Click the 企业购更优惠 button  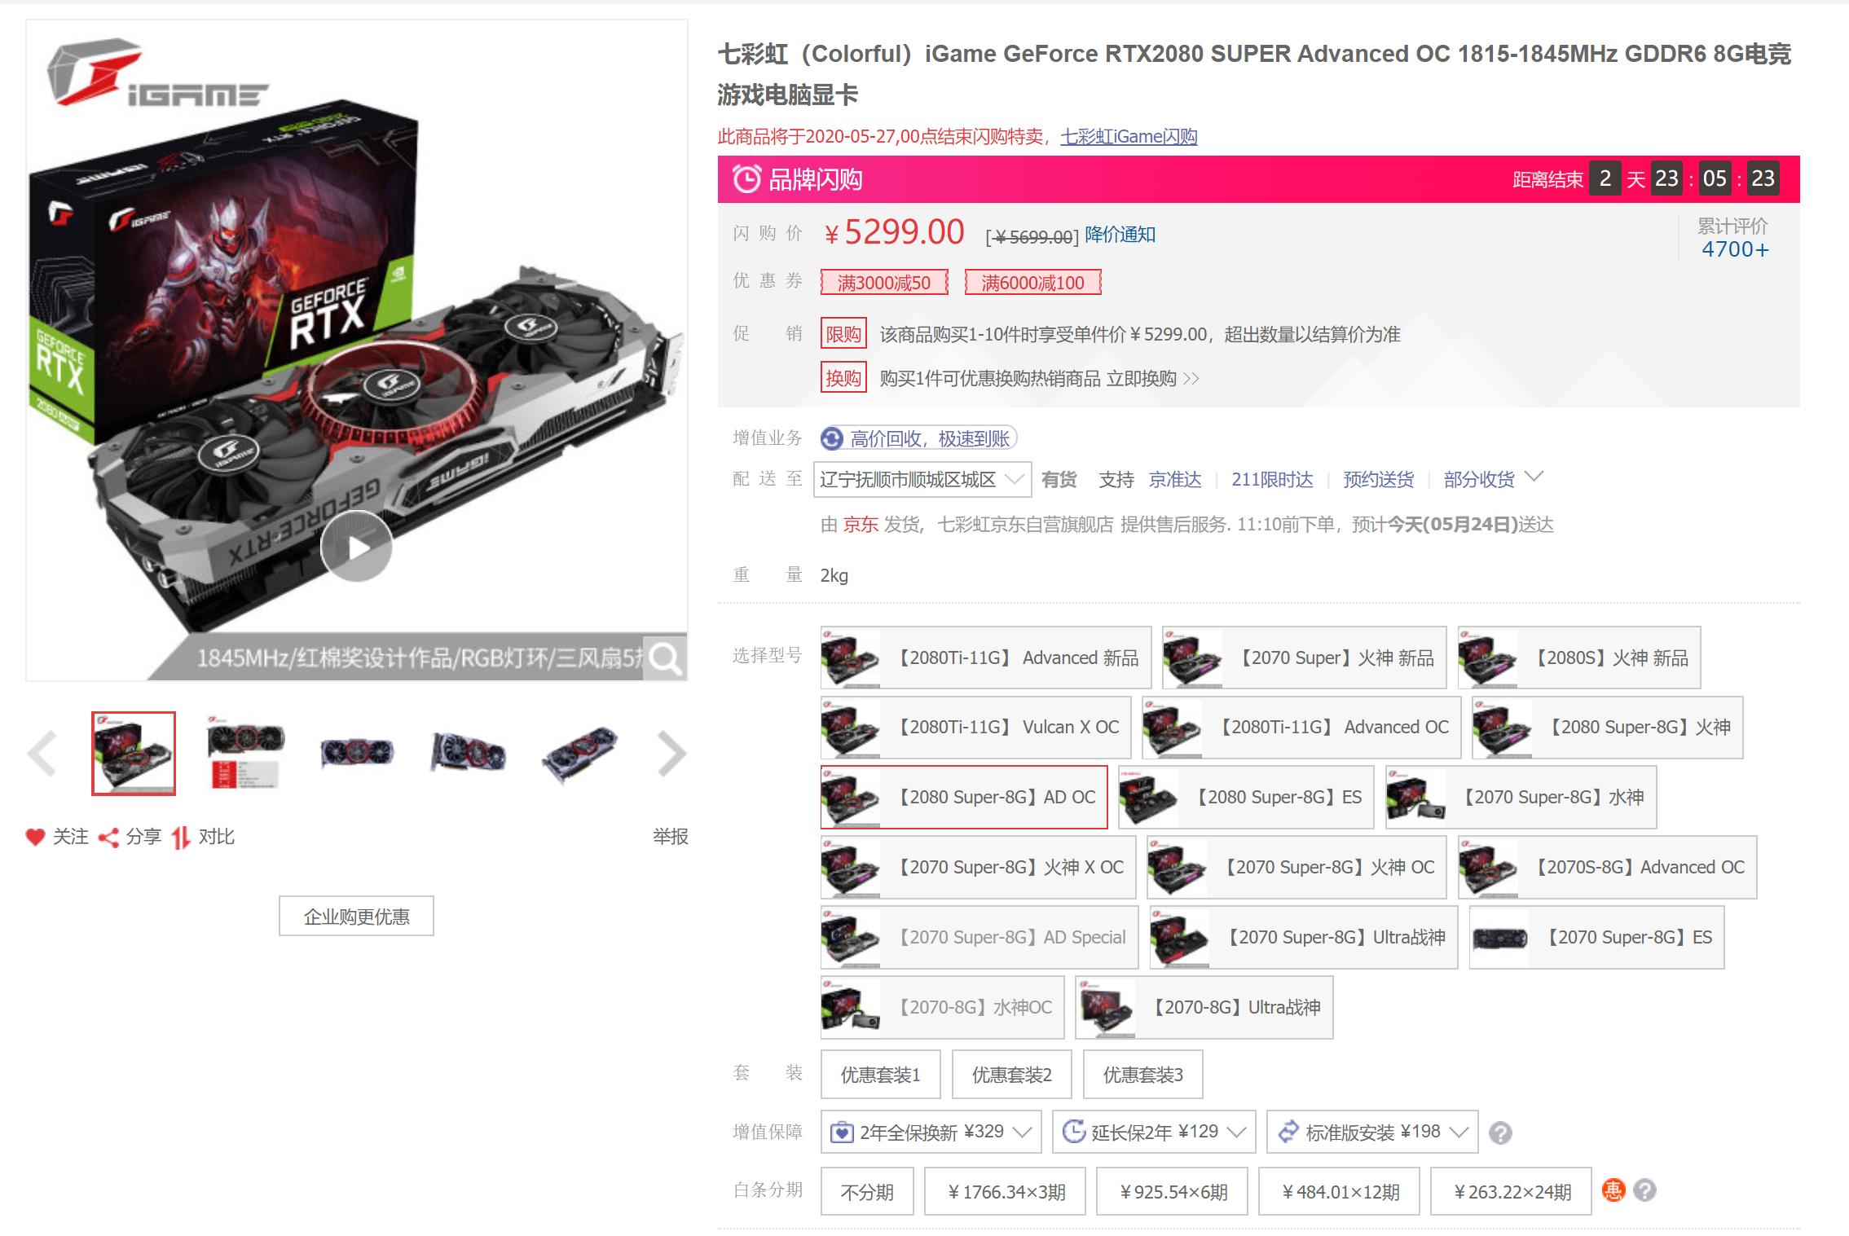click(356, 916)
